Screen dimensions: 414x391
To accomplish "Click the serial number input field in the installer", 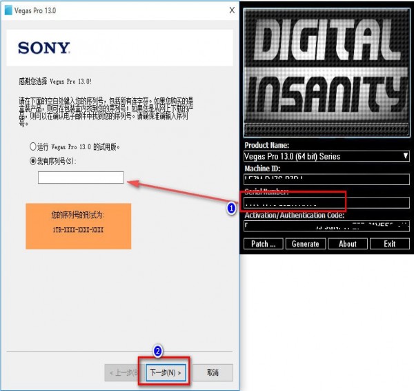I will pos(81,178).
